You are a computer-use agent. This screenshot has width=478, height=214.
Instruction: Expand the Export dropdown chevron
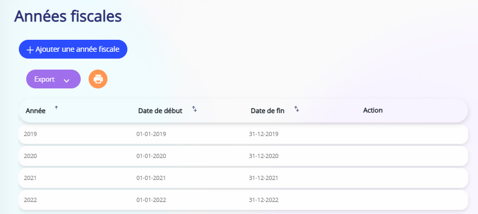[x=67, y=81]
